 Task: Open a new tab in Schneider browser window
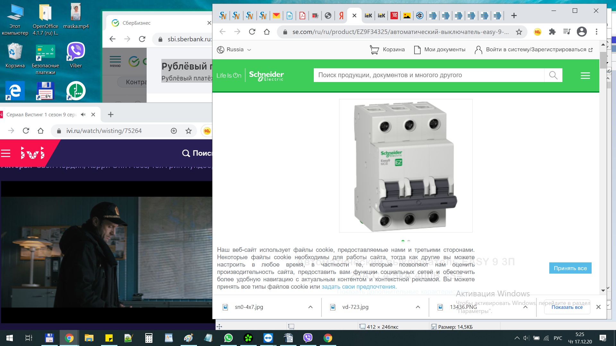pos(514,15)
